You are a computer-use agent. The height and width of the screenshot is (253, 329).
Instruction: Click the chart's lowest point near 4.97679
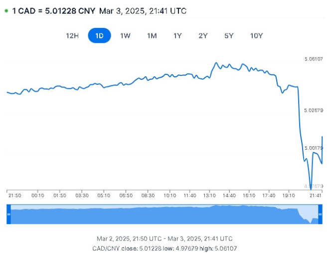point(311,189)
